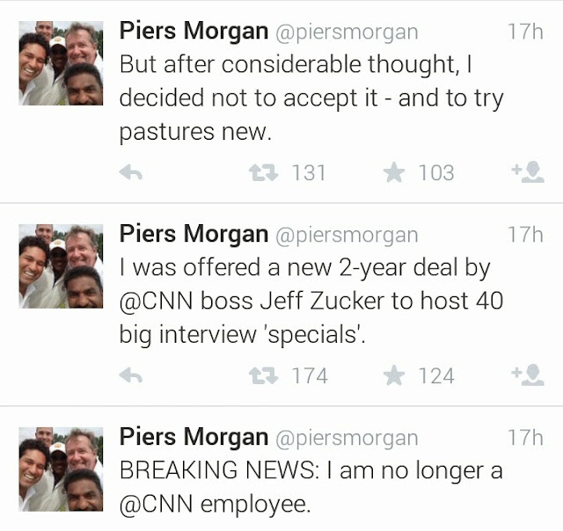Tap Piers Morgan name on BREAKING NEWS tweet
This screenshot has width=563, height=531.
point(194,437)
